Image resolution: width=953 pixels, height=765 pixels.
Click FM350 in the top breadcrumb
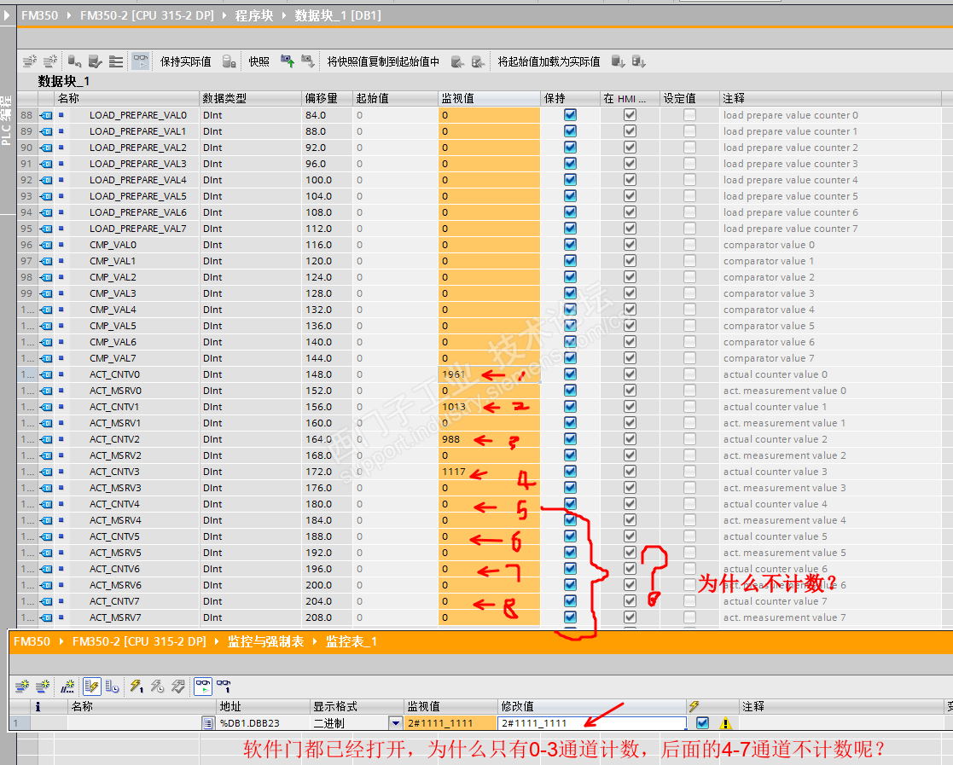click(39, 15)
